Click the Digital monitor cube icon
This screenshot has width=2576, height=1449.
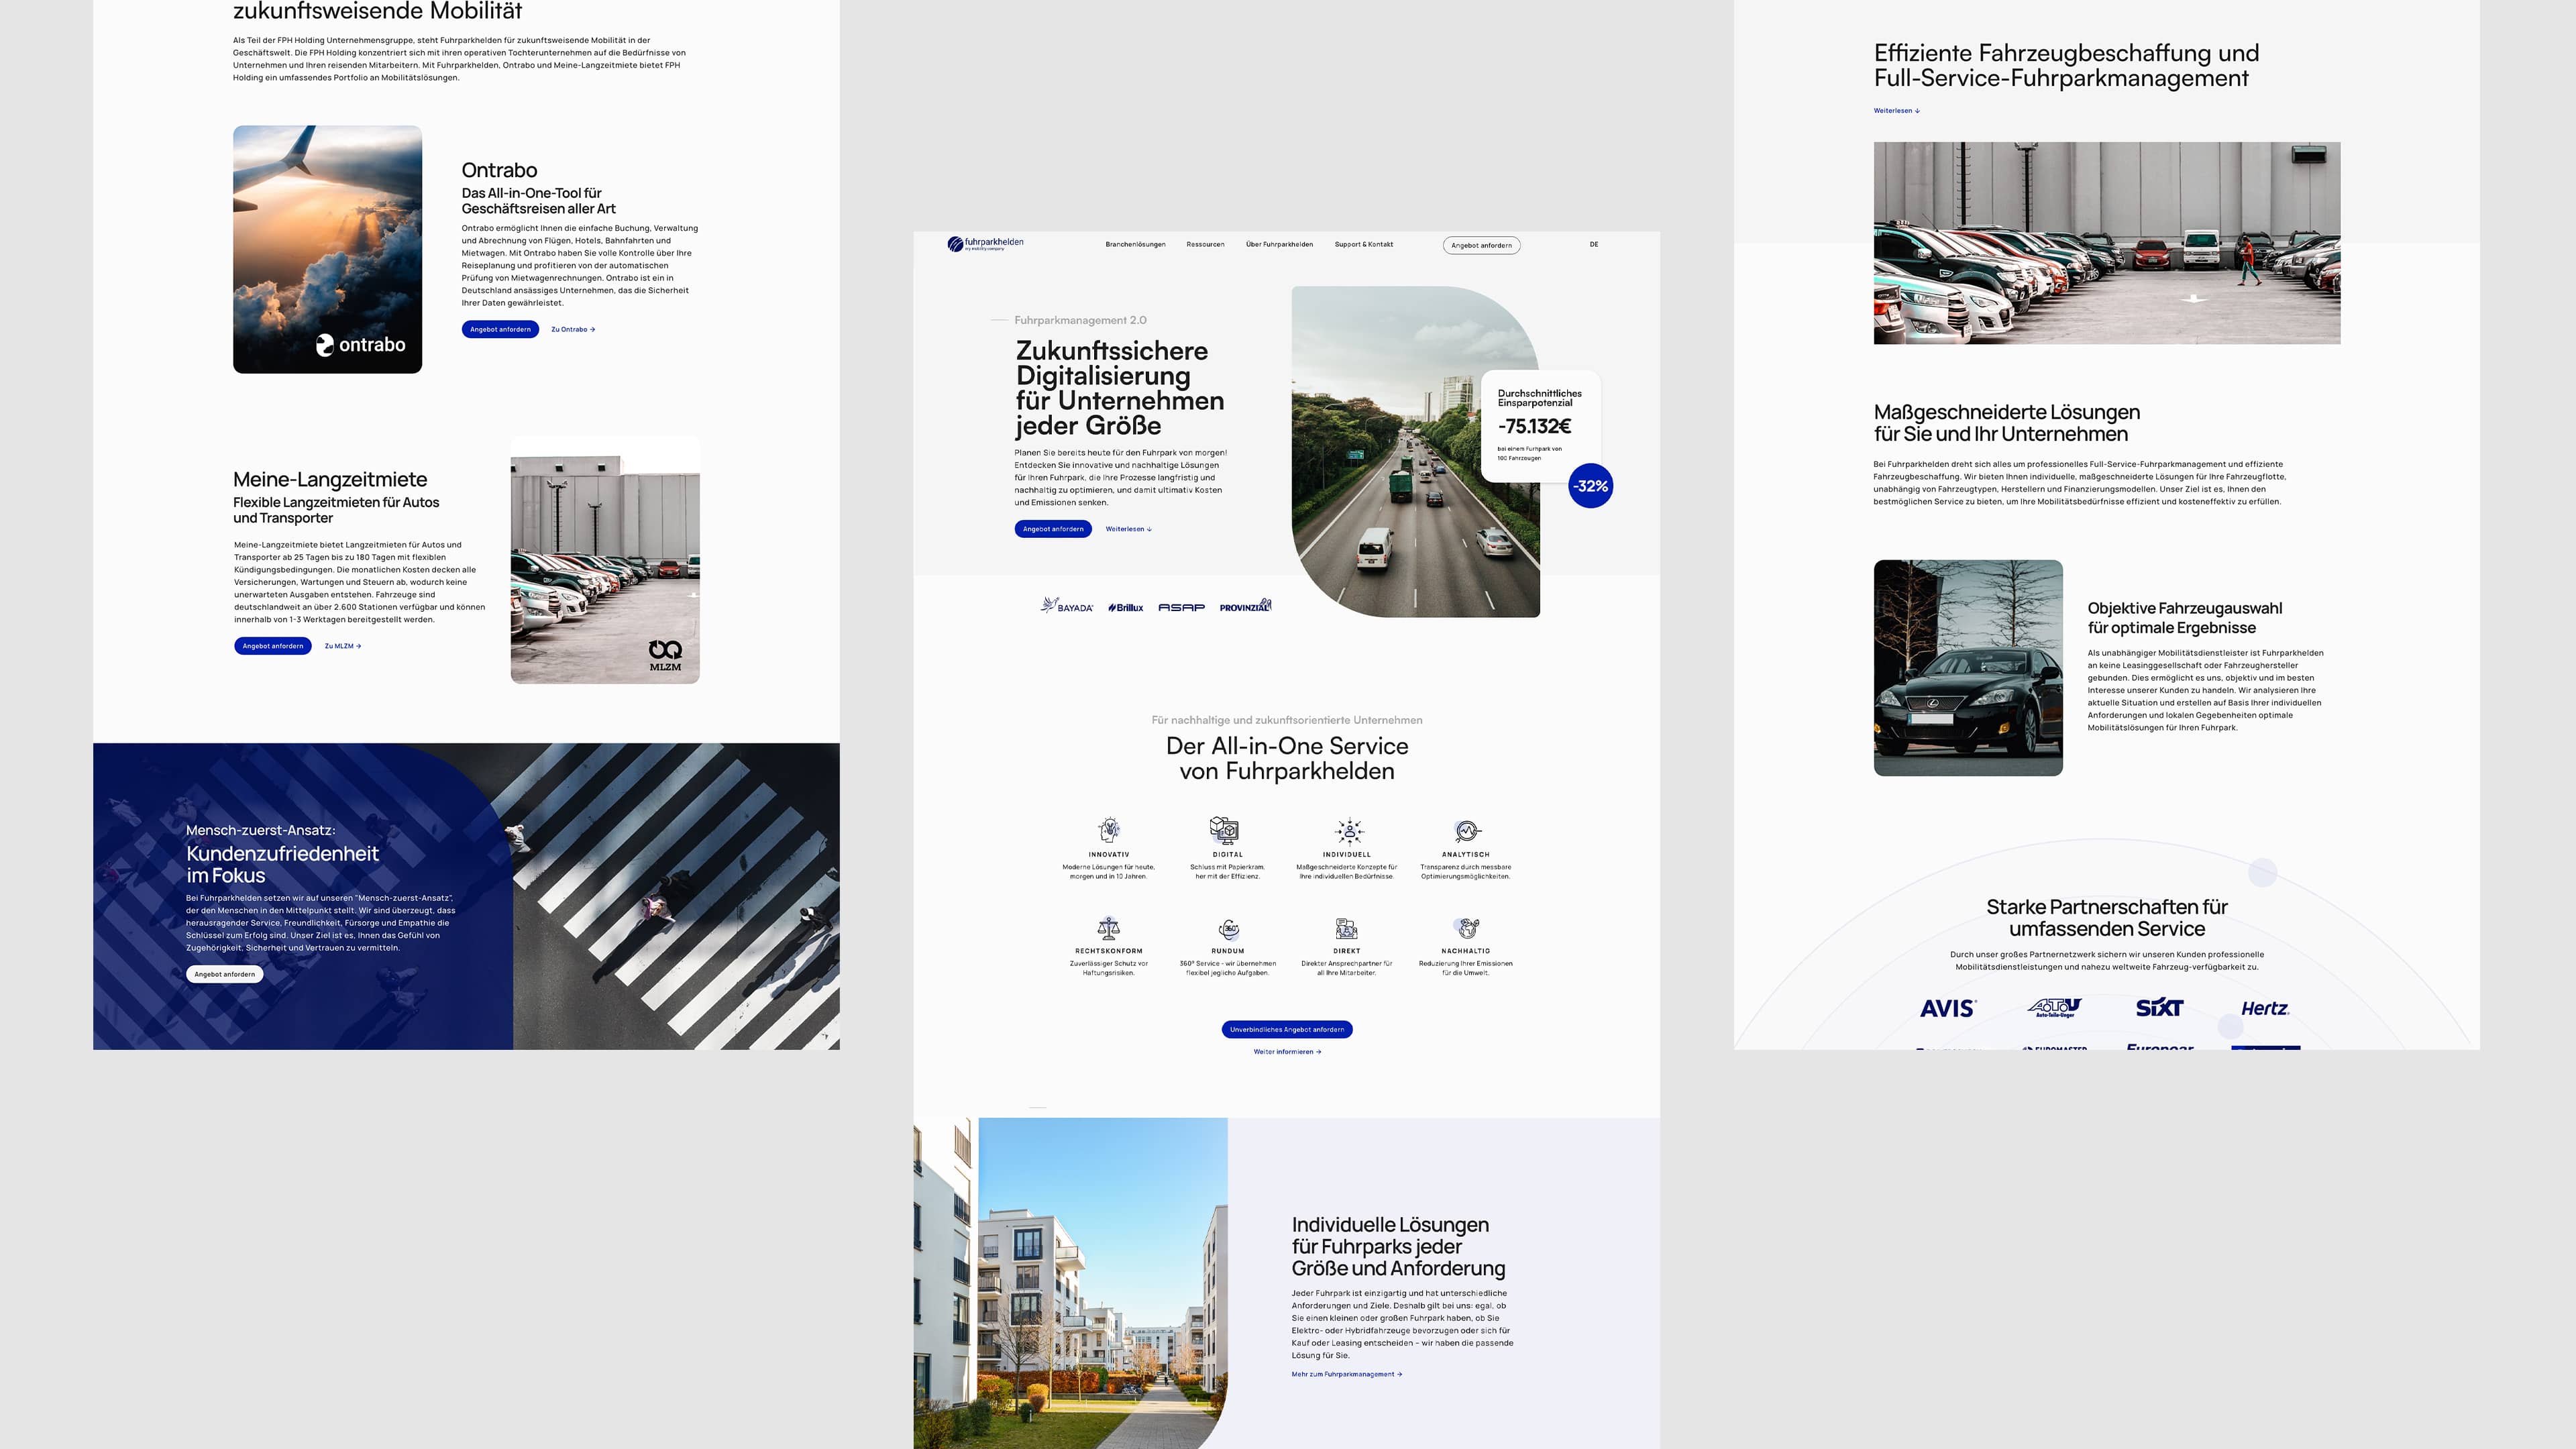1224,830
